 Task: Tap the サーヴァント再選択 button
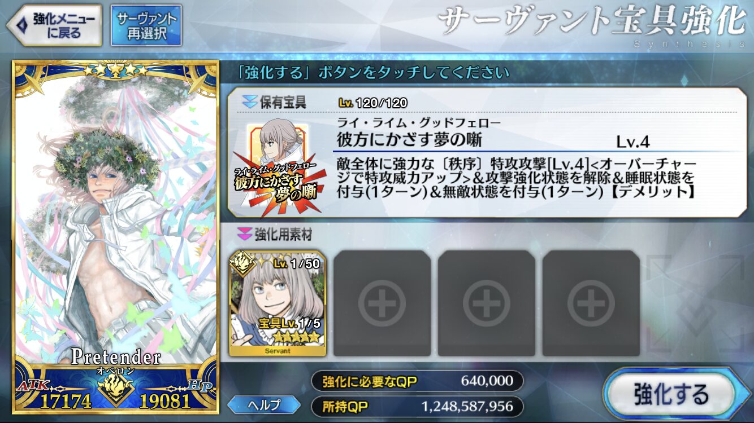pyautogui.click(x=146, y=25)
